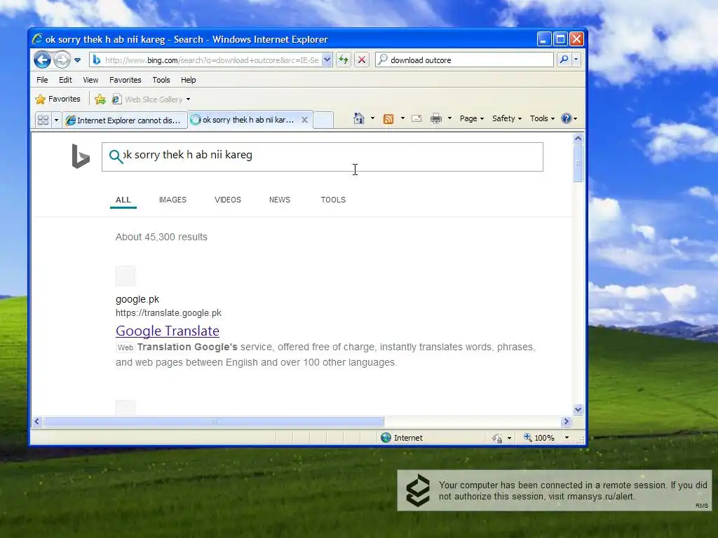Open the recent pages dropdown arrow
The width and height of the screenshot is (718, 538).
(x=77, y=60)
